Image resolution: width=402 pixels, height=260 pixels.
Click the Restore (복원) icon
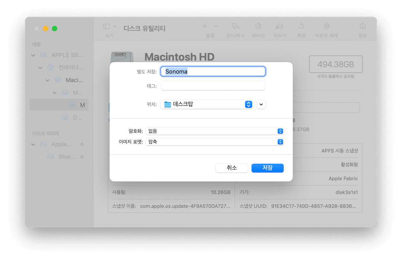(301, 26)
